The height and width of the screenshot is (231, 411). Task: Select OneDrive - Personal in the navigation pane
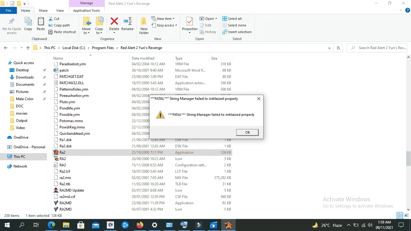pyautogui.click(x=29, y=147)
